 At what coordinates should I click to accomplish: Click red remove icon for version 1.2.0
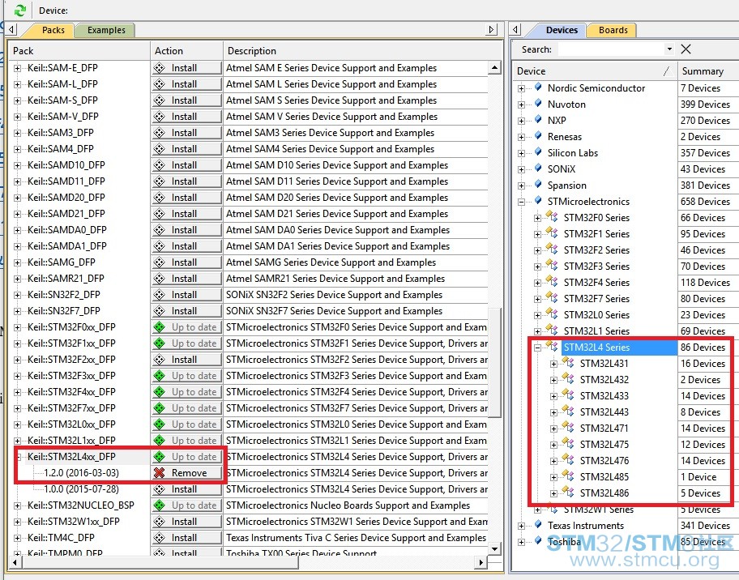[x=160, y=472]
